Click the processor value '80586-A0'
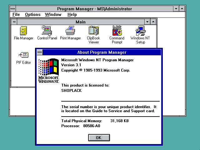 92,126
